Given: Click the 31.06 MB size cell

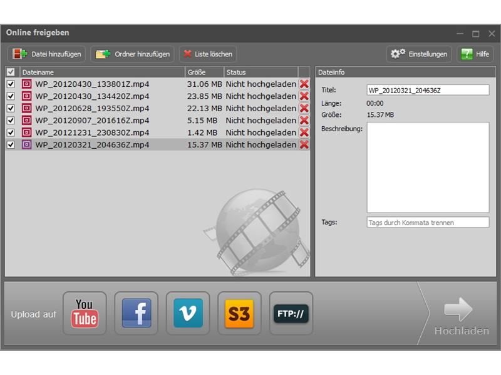Looking at the screenshot, I should click(x=205, y=84).
